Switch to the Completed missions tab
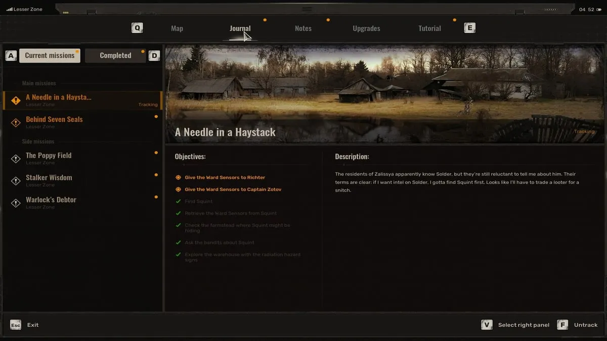This screenshot has width=607, height=341. 115,55
